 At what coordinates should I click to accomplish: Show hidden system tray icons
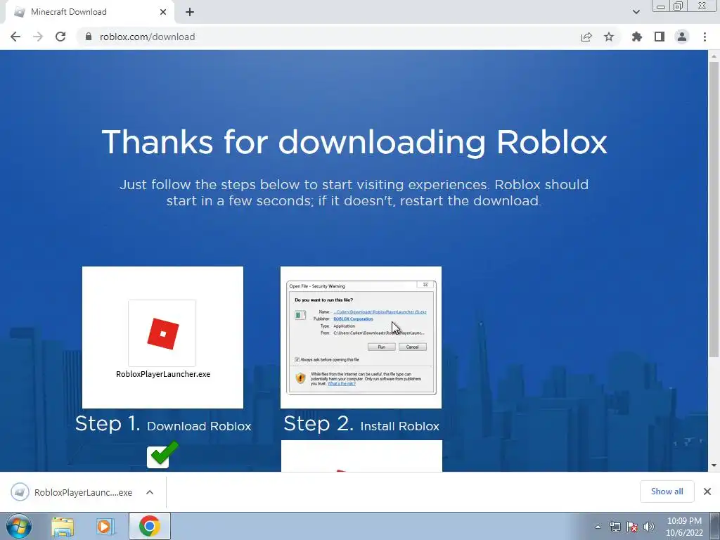coord(598,527)
